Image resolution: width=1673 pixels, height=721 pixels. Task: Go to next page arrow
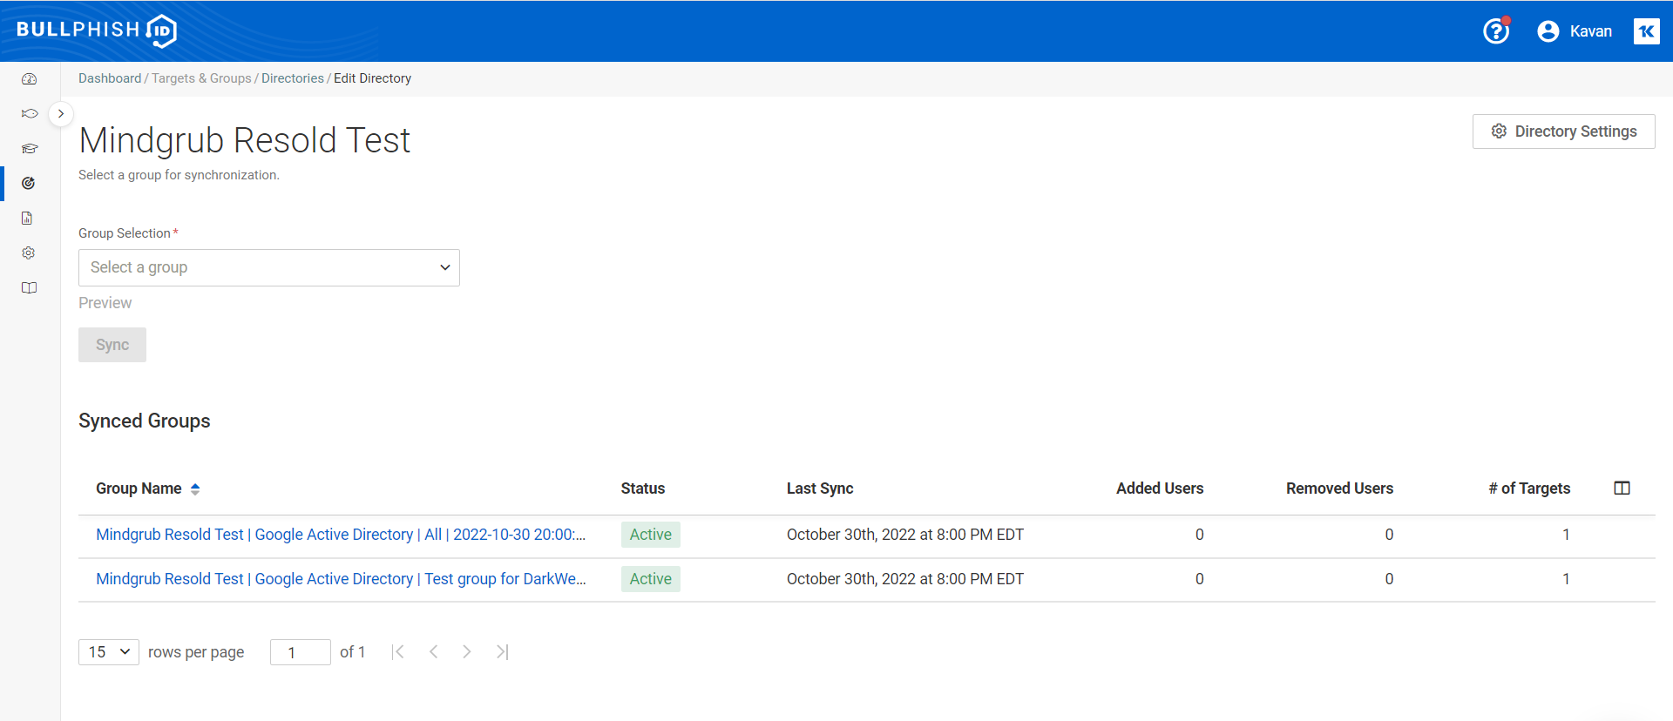click(x=467, y=652)
